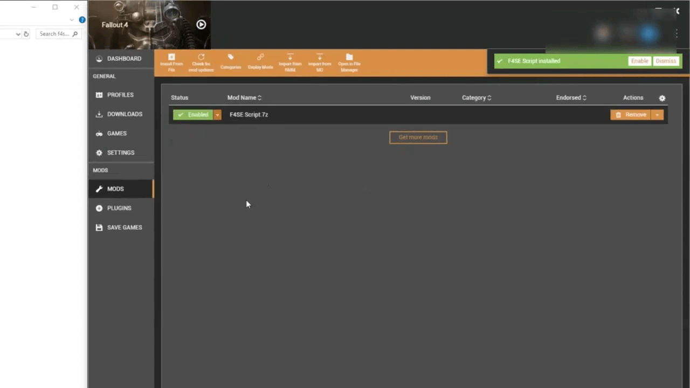Screen dimensions: 690x388
Task: Click the Fallout 4 game banner
Action: point(150,25)
